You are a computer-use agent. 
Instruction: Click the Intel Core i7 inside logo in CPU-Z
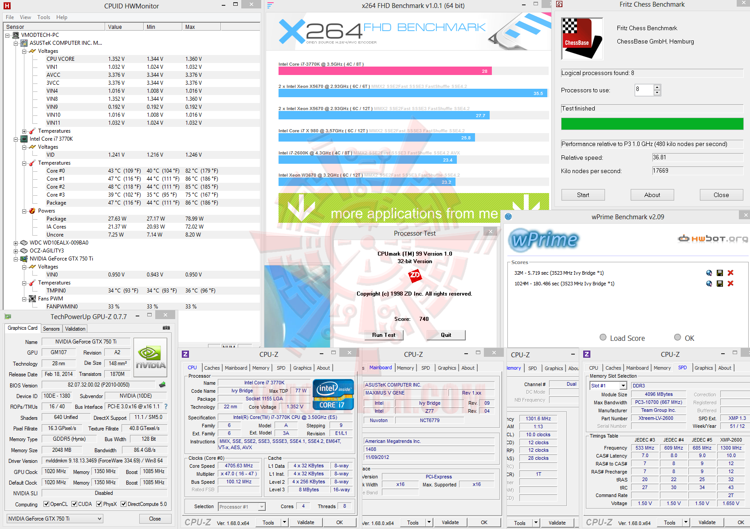tap(334, 395)
